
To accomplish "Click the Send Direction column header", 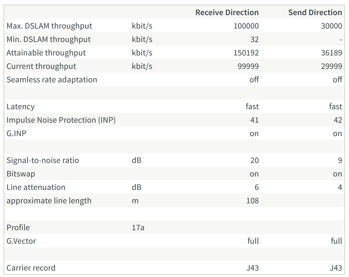I will pyautogui.click(x=315, y=12).
